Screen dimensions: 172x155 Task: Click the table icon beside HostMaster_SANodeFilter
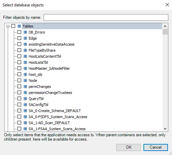(25, 68)
